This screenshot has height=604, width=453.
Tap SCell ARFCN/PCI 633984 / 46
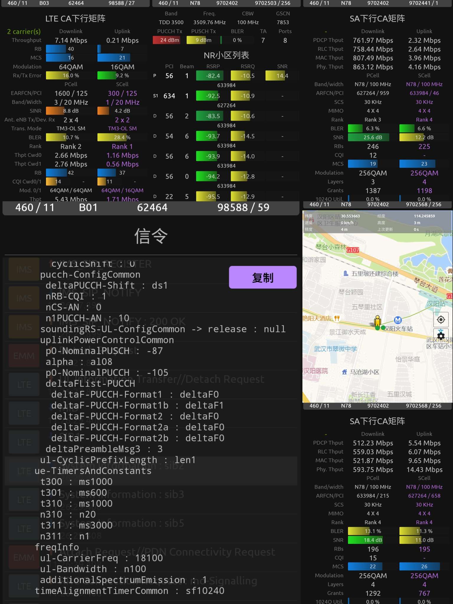tap(424, 93)
